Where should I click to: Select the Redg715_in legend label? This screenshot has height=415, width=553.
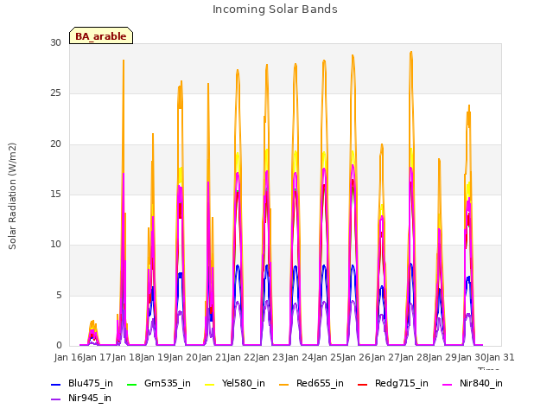tap(402, 384)
